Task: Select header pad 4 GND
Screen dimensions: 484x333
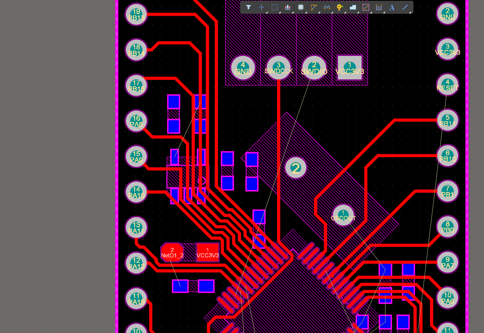Action: tap(243, 68)
